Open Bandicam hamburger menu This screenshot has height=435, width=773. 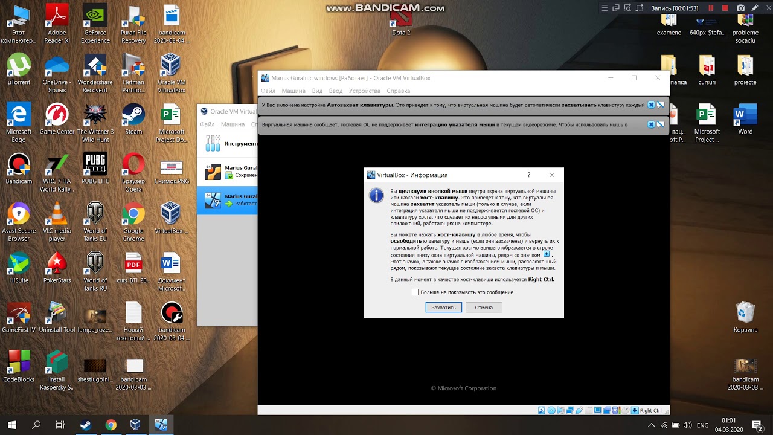pos(605,8)
